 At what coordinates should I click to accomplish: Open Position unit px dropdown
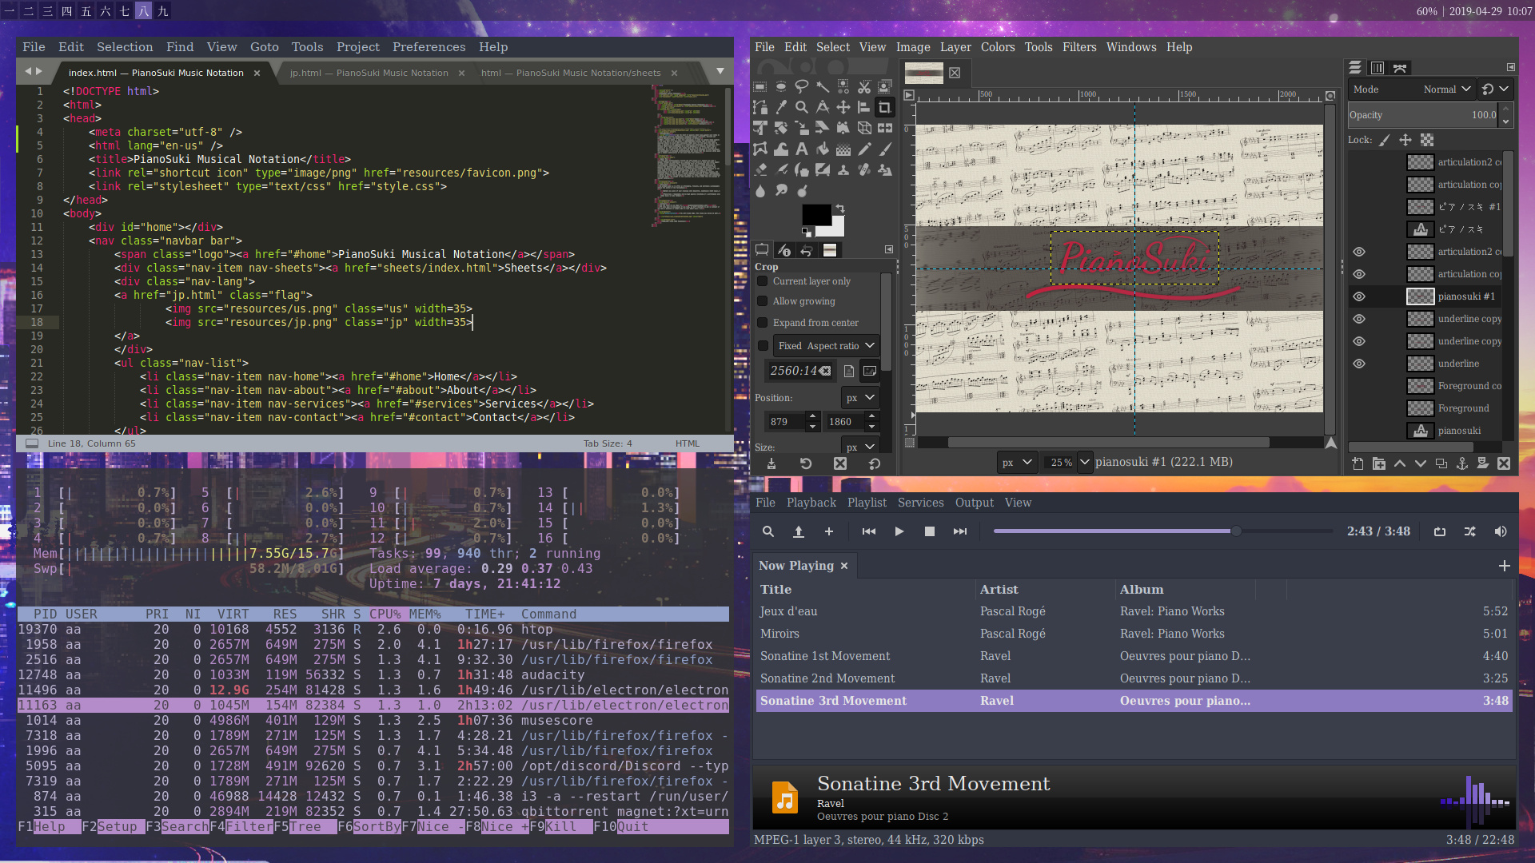point(860,398)
